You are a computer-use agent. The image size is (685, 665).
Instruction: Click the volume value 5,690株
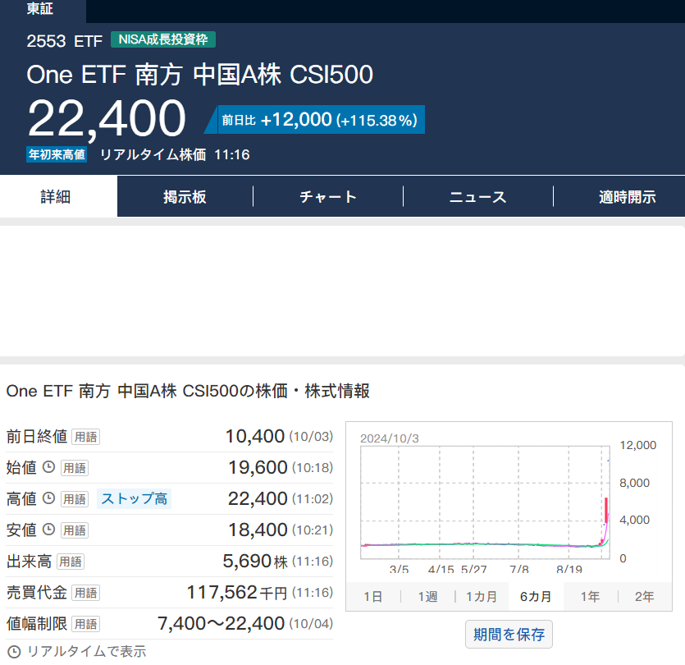tap(255, 561)
